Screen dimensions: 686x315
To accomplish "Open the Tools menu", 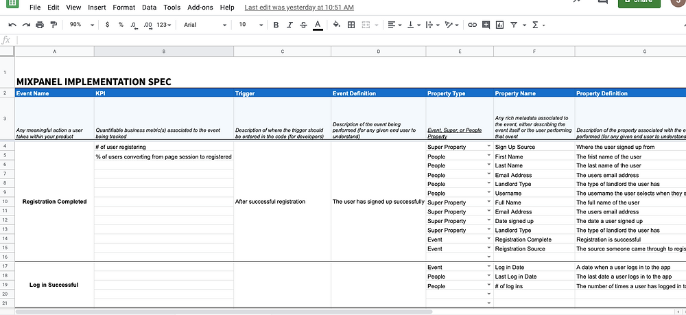I will click(x=172, y=8).
